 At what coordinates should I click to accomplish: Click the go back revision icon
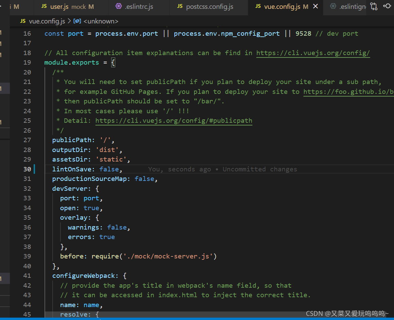pyautogui.click(x=387, y=6)
